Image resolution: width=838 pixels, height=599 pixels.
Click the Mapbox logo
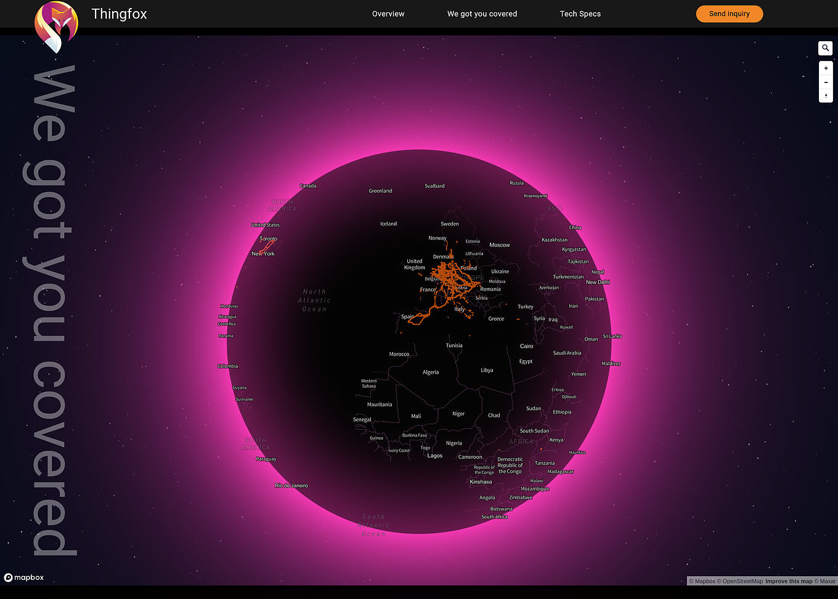(x=24, y=577)
